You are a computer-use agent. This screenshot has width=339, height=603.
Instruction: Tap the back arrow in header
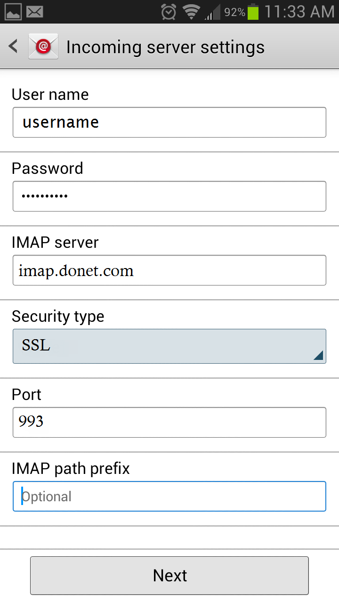coord(14,46)
